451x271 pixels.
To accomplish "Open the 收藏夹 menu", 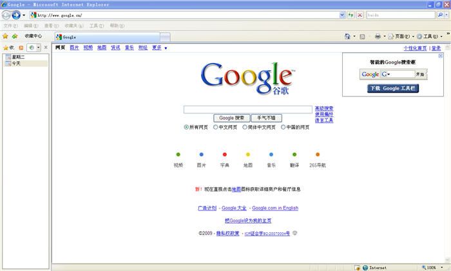I will pyautogui.click(x=73, y=26).
